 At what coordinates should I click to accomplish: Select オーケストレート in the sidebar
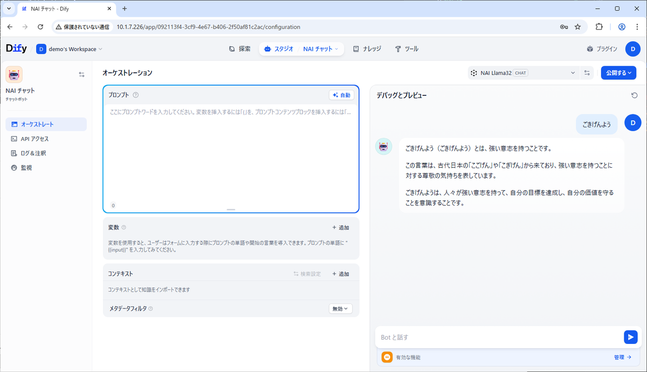coord(46,124)
